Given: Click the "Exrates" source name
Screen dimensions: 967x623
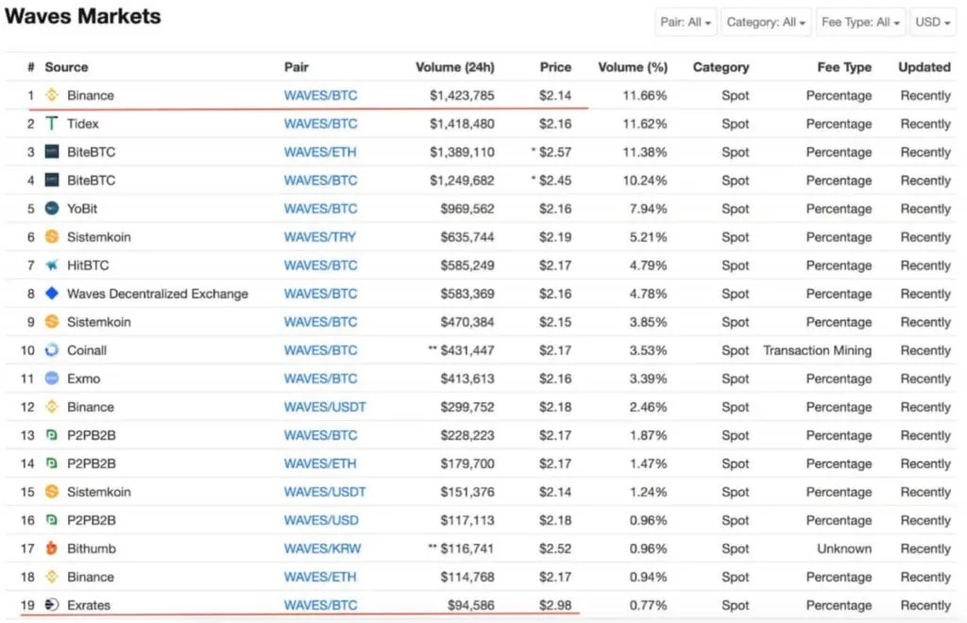Looking at the screenshot, I should [x=89, y=606].
